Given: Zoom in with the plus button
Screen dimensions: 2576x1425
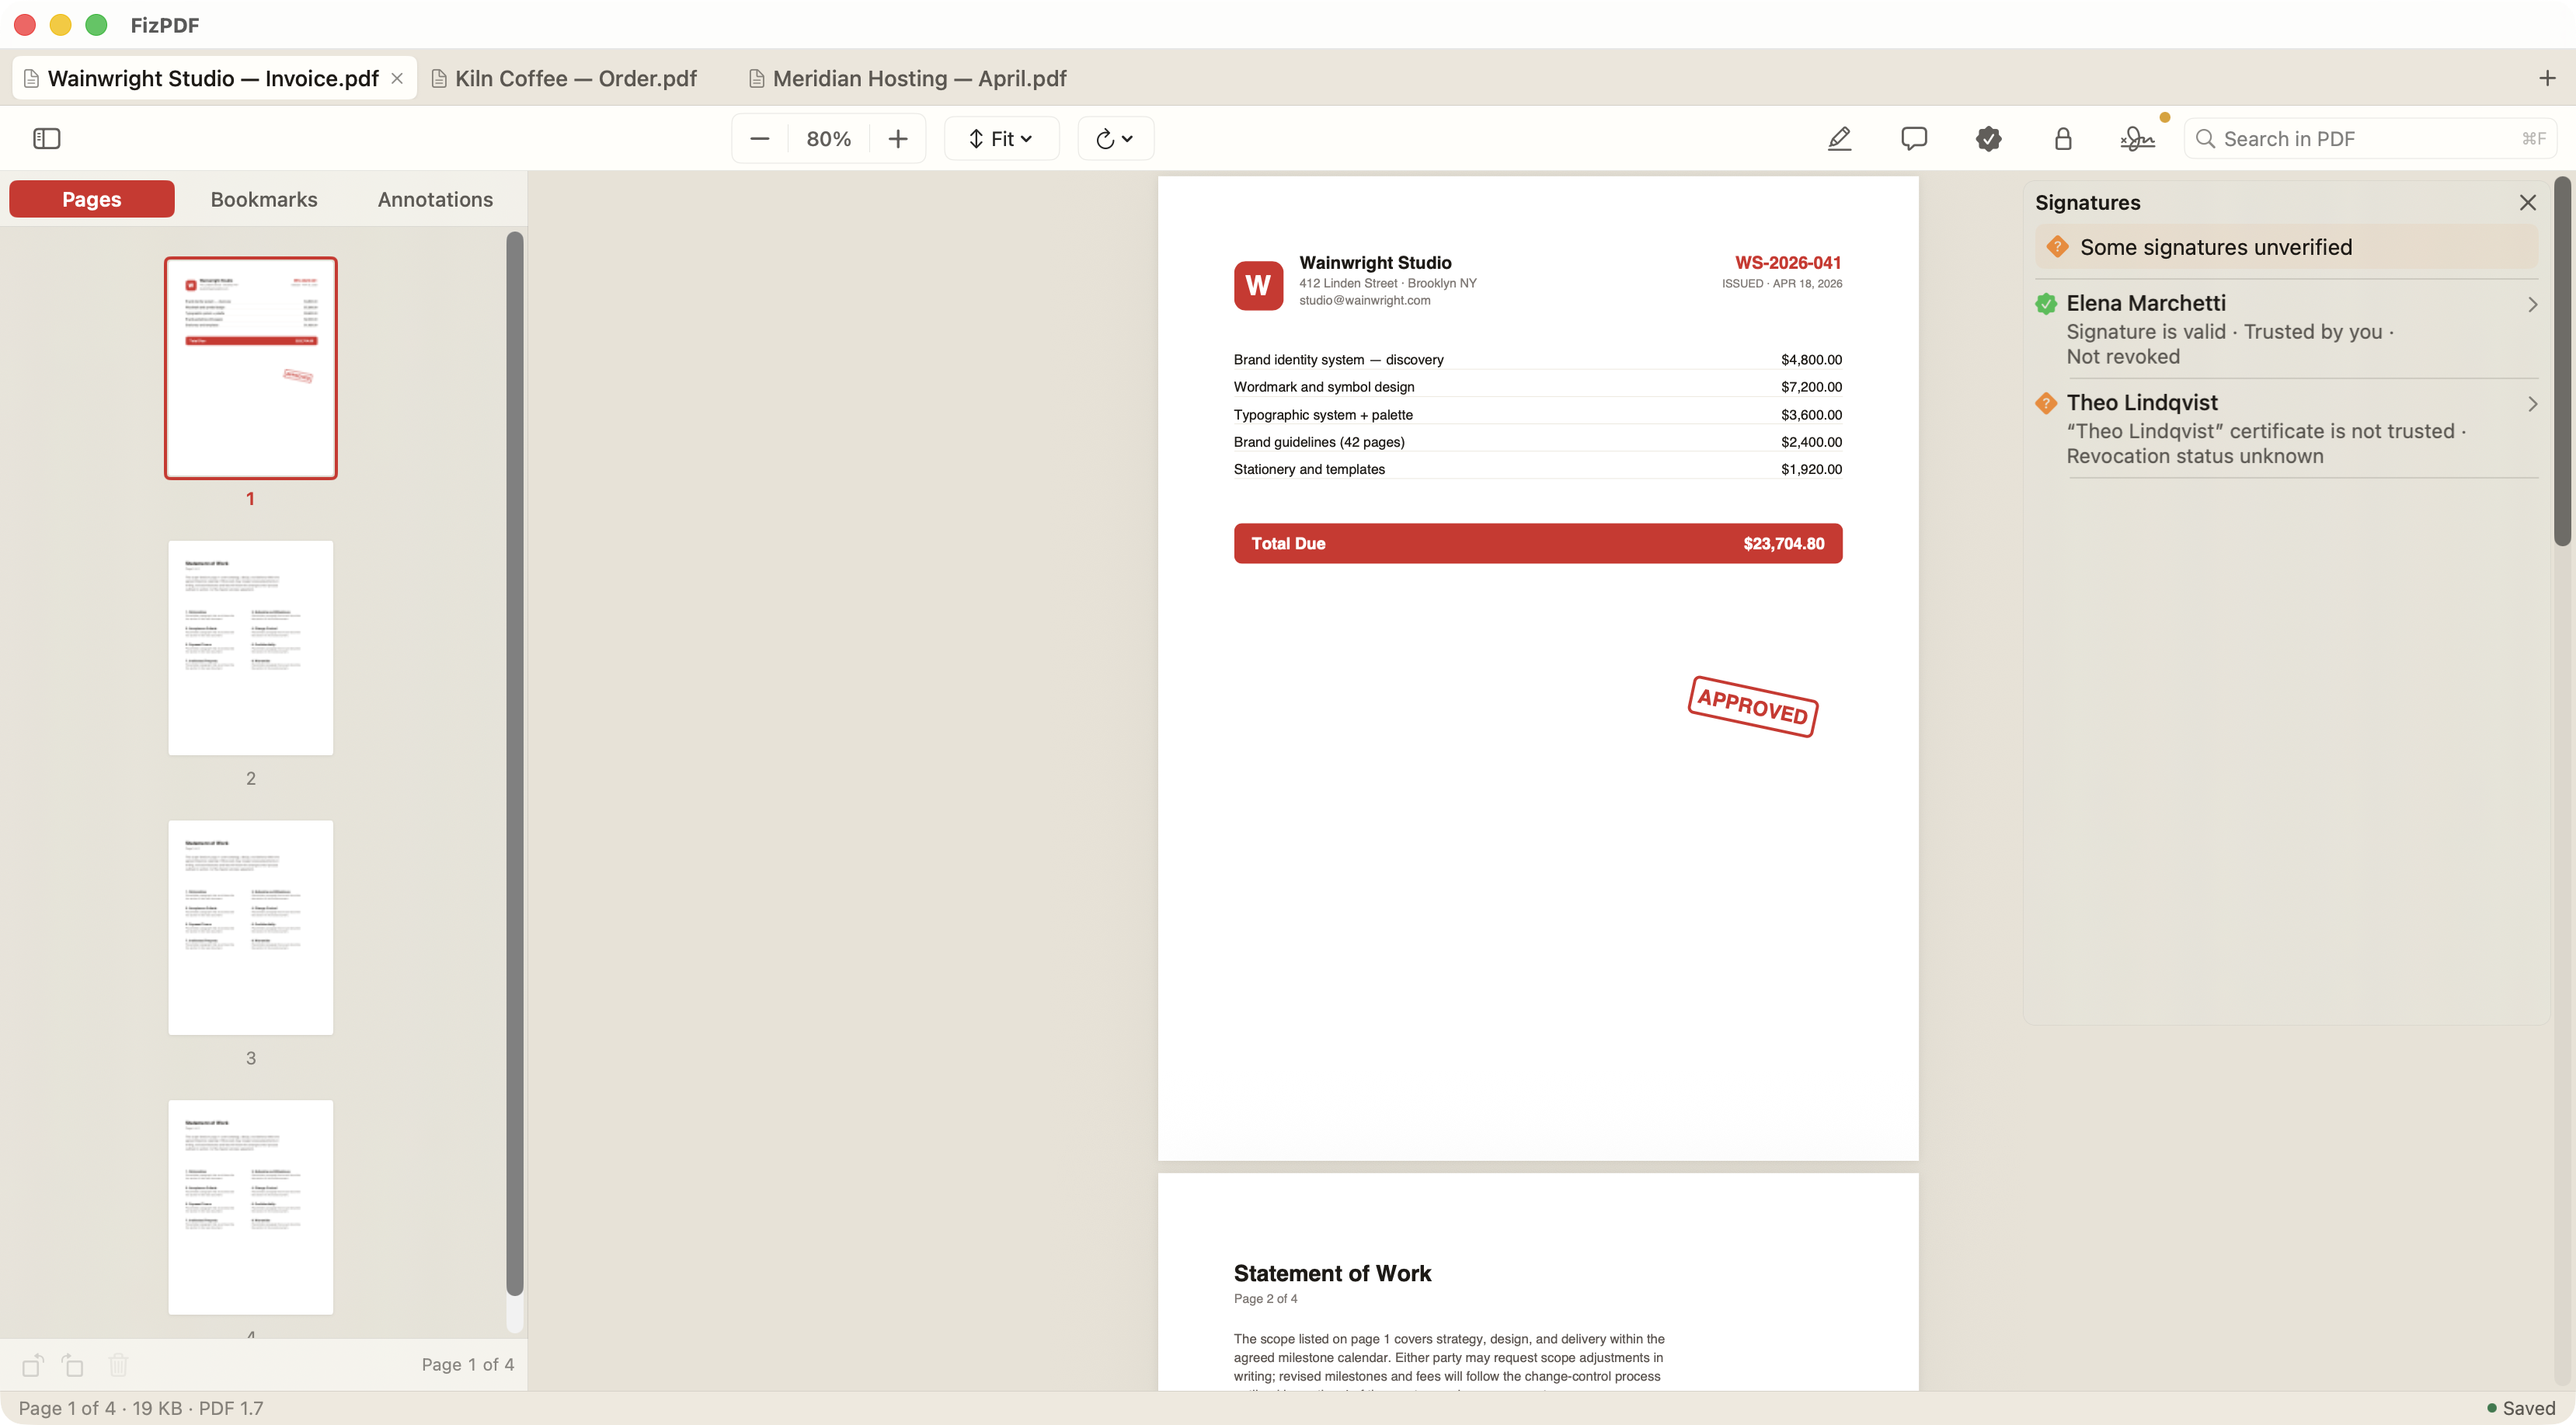Looking at the screenshot, I should point(898,138).
